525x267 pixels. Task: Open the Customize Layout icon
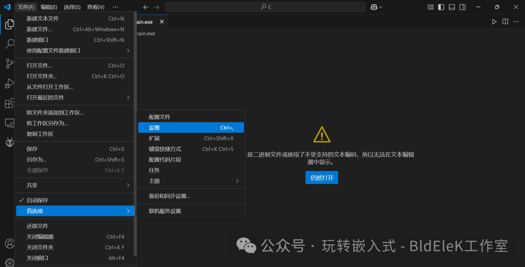pos(431,7)
